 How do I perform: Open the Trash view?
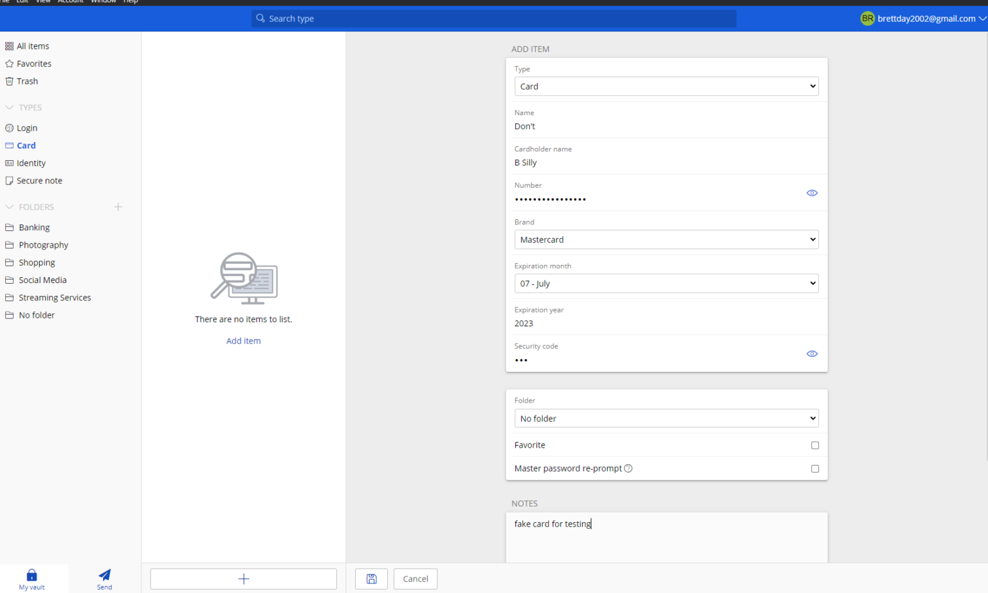(x=26, y=81)
